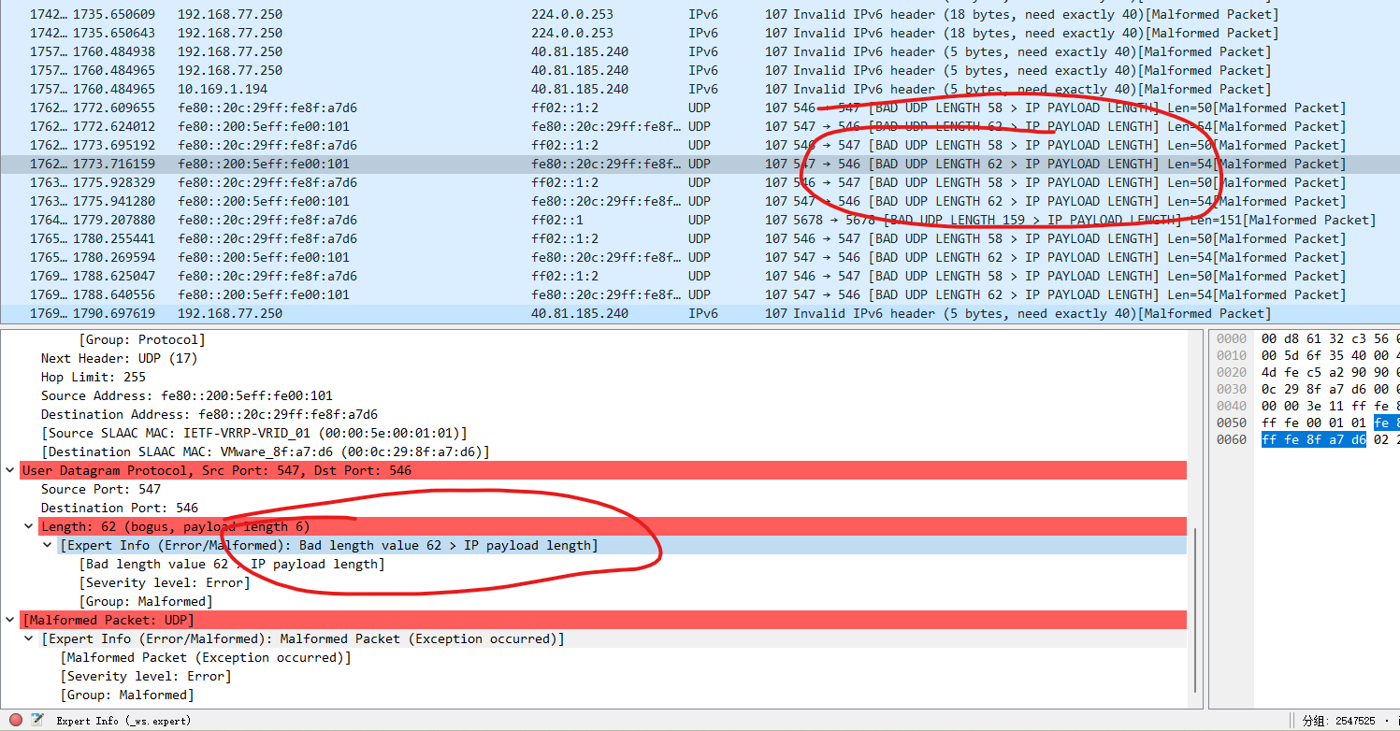1400x731 pixels.
Task: Select packet at time 1735.650609
Action: click(114, 14)
